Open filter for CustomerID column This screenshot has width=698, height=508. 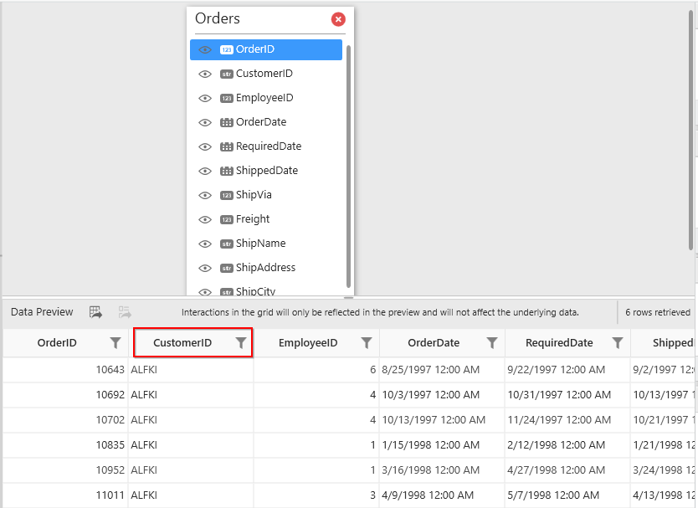point(241,343)
